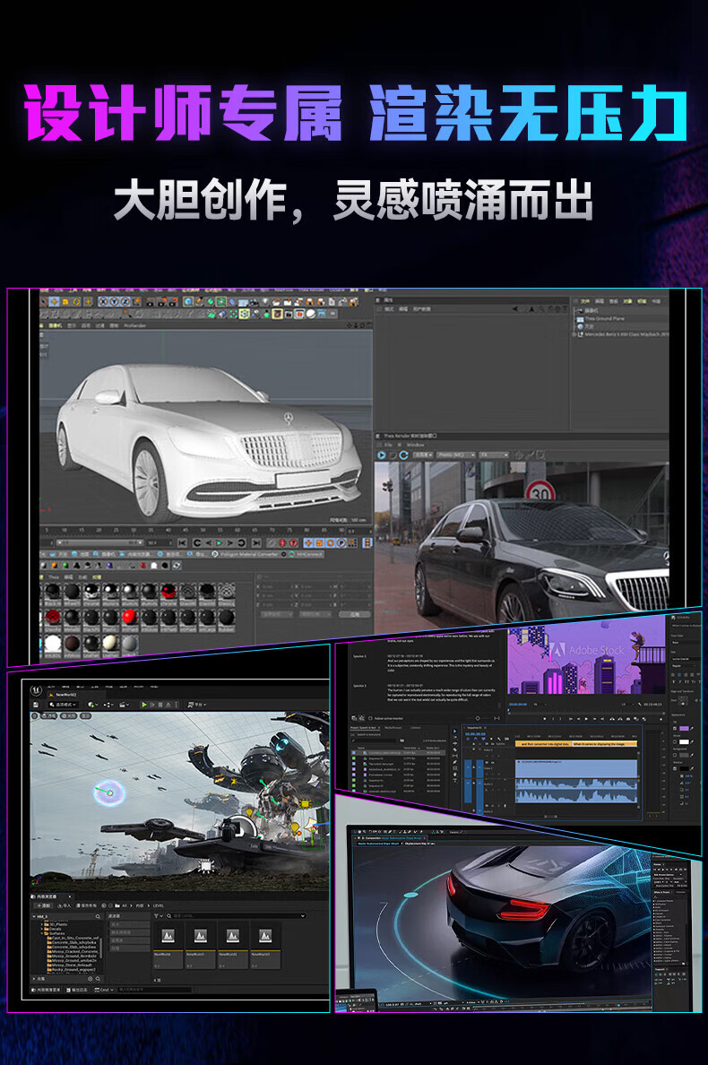Stop the Unreal play session
This screenshot has width=708, height=1065.
point(160,705)
